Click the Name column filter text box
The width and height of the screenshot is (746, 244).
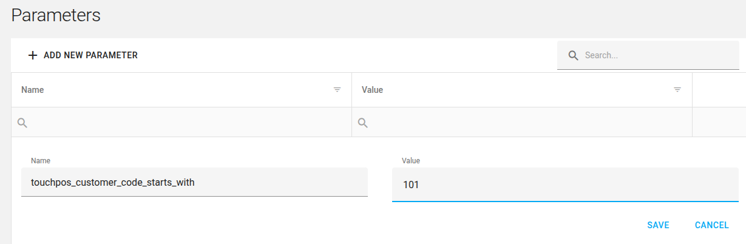pyautogui.click(x=188, y=123)
